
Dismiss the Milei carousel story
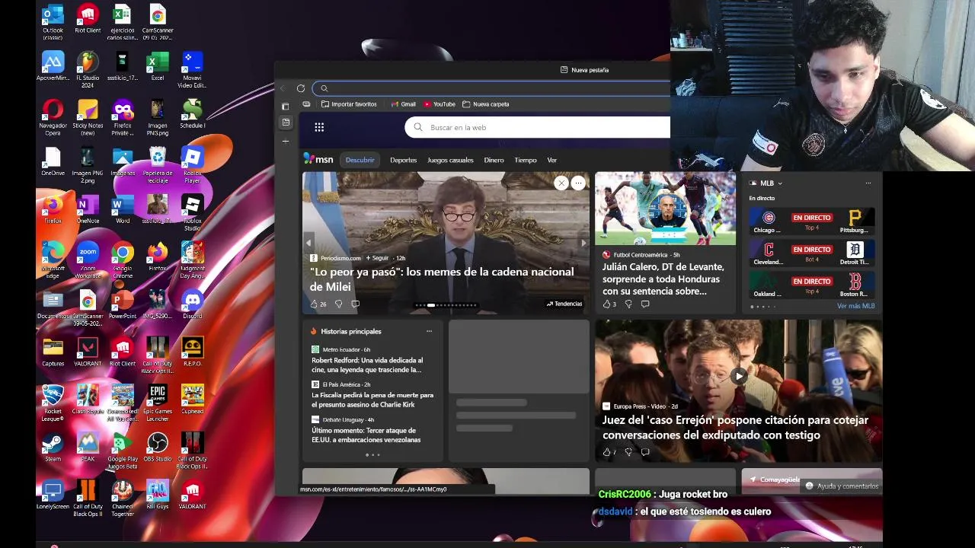(561, 183)
